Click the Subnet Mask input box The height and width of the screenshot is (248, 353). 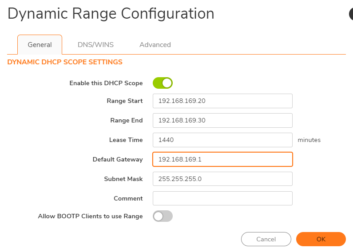[x=222, y=179]
